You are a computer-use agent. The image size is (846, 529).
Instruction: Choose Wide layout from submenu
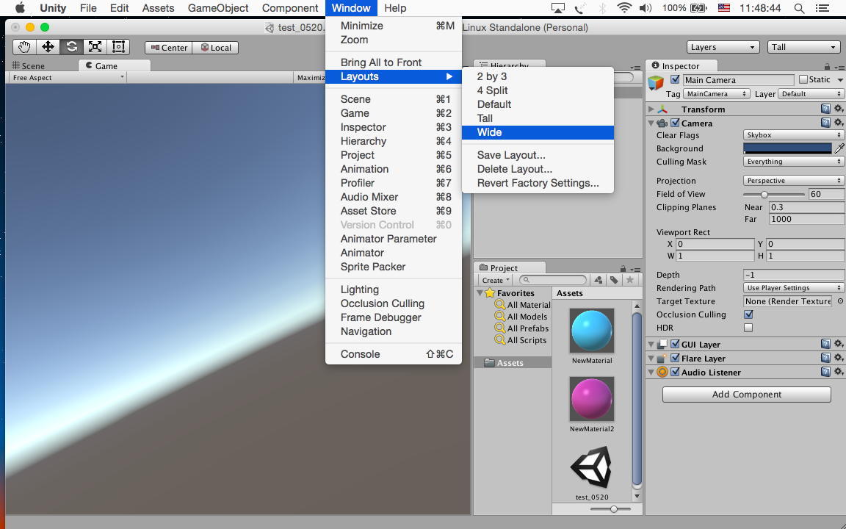[538, 132]
